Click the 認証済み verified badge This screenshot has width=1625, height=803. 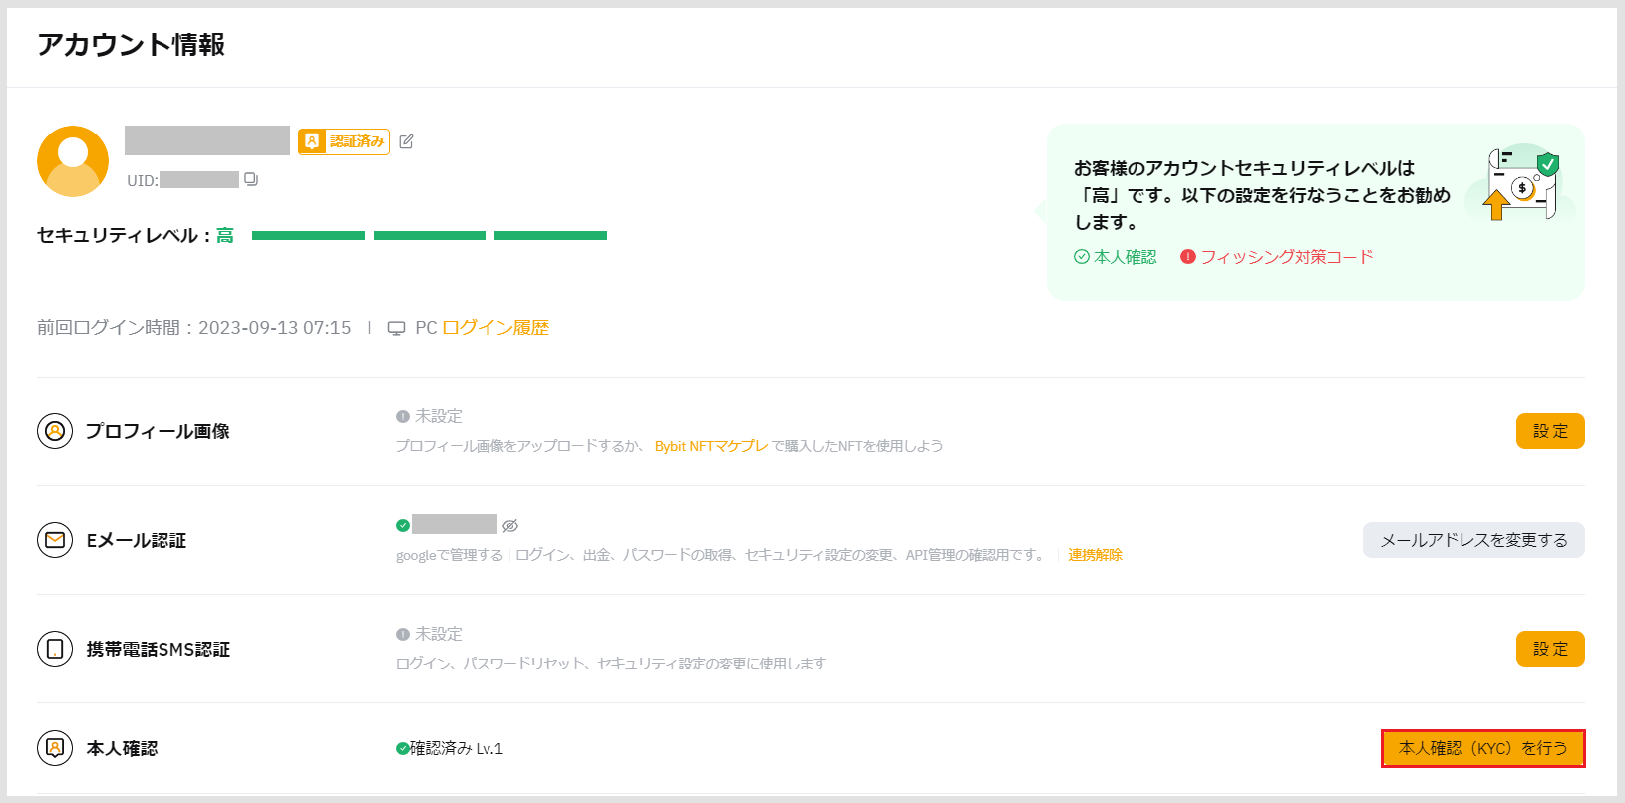coord(344,141)
